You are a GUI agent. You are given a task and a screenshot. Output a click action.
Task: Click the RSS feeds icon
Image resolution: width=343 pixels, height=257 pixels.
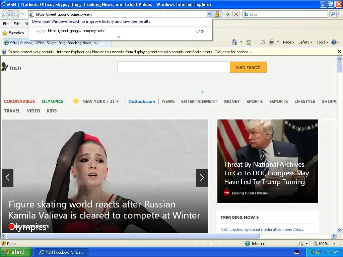pyautogui.click(x=249, y=42)
